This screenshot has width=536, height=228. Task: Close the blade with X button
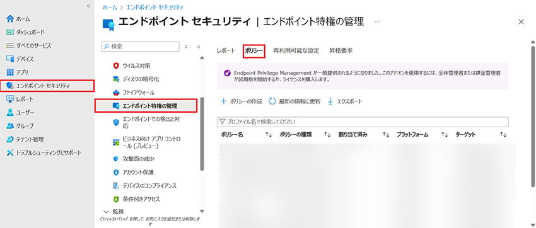(521, 22)
